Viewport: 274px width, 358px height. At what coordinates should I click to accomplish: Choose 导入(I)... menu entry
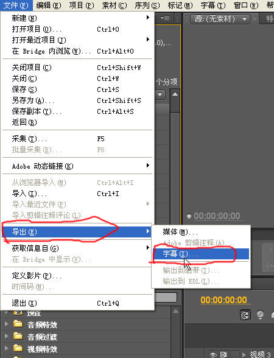click(77, 194)
